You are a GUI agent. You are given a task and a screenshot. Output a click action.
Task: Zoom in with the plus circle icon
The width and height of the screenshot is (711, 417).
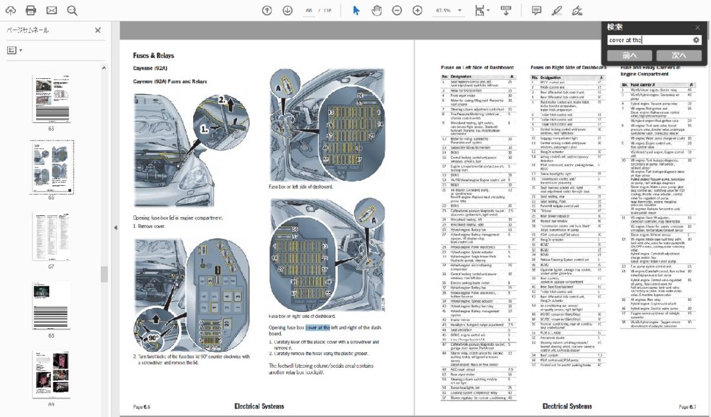[x=417, y=10]
